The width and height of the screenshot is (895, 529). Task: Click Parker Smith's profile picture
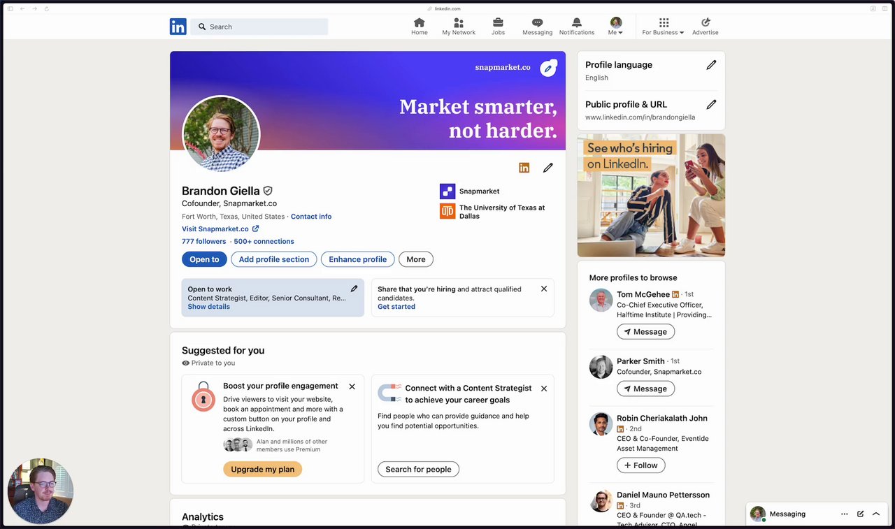(601, 367)
